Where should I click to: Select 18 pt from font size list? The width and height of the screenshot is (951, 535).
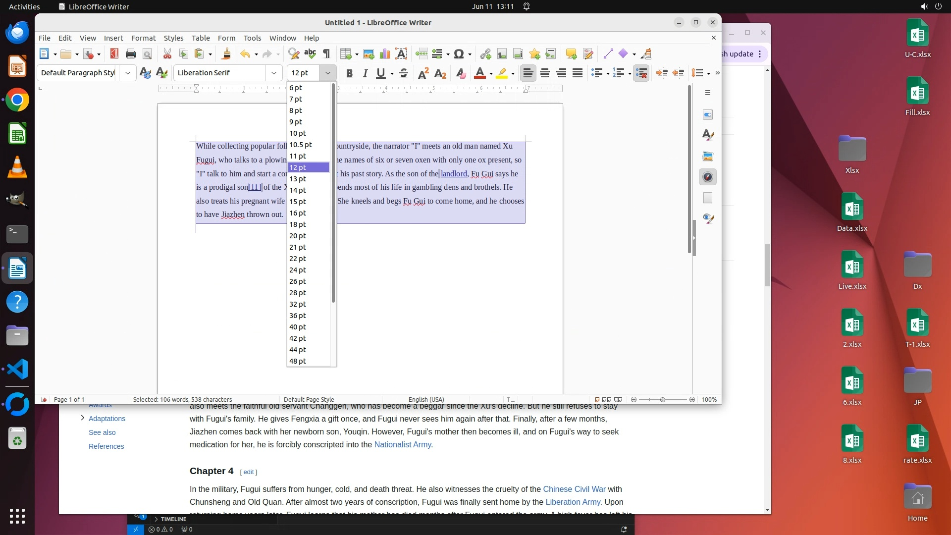point(298,224)
